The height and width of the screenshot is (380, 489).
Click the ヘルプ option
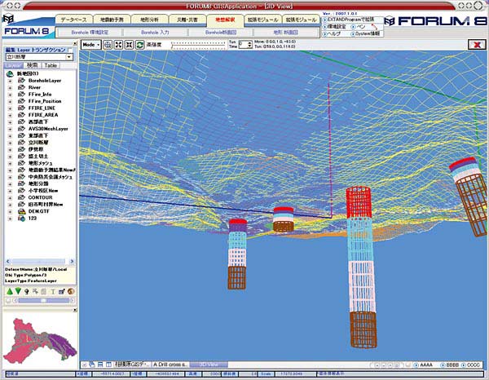coord(332,33)
